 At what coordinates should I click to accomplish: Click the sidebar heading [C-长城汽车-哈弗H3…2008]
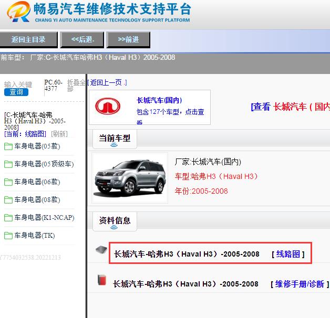35,121
